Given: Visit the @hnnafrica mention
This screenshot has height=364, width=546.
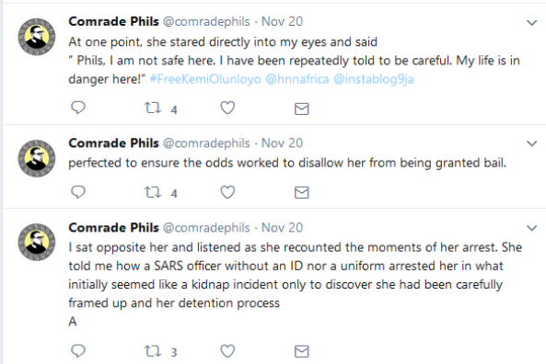Looking at the screenshot, I should pos(297,79).
